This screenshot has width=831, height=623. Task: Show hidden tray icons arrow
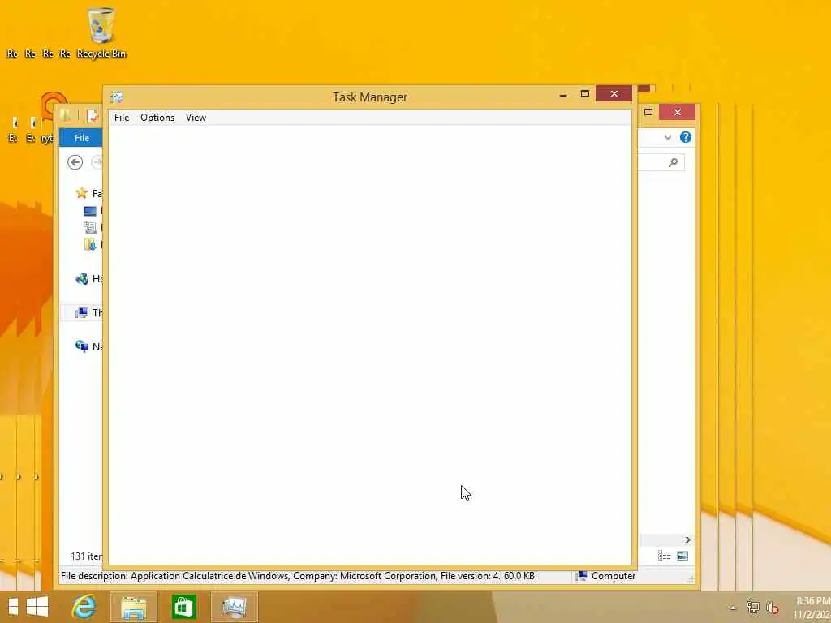click(x=733, y=608)
